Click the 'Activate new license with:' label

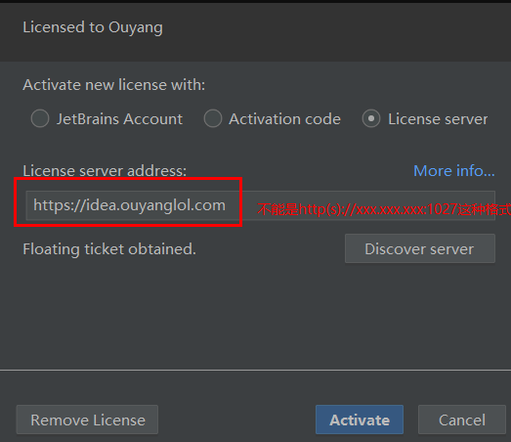click(114, 85)
